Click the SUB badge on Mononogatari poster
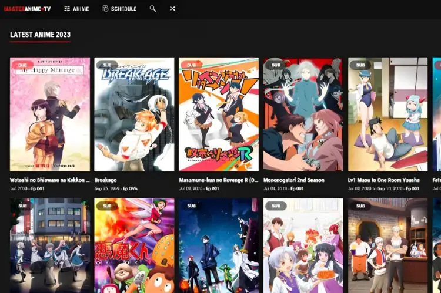 [276, 65]
